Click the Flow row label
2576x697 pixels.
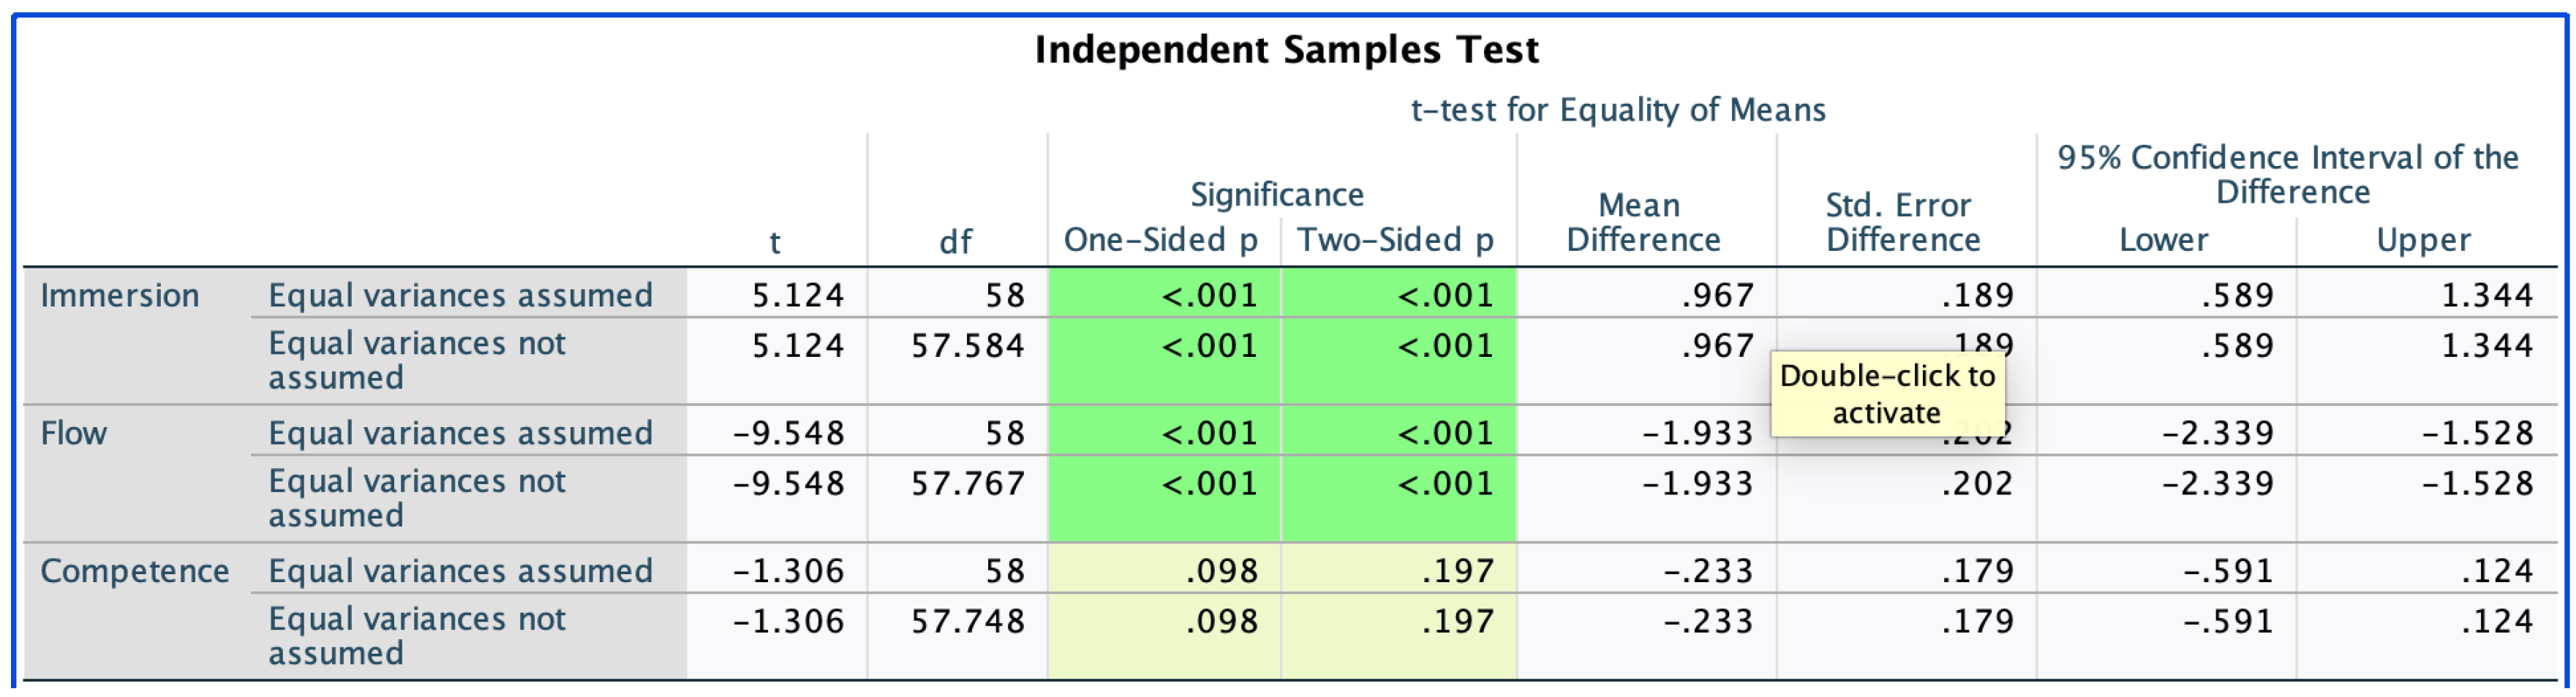click(x=74, y=434)
